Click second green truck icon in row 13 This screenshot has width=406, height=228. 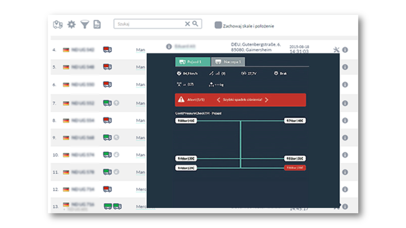[117, 206]
